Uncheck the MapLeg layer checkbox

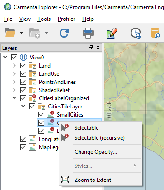[x=23, y=147]
